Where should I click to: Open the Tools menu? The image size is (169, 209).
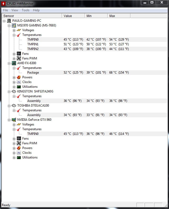point(26,10)
